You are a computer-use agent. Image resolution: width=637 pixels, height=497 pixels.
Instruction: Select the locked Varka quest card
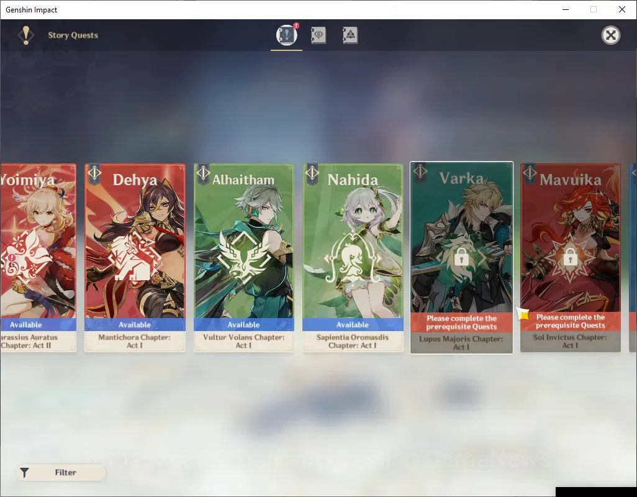(461, 258)
